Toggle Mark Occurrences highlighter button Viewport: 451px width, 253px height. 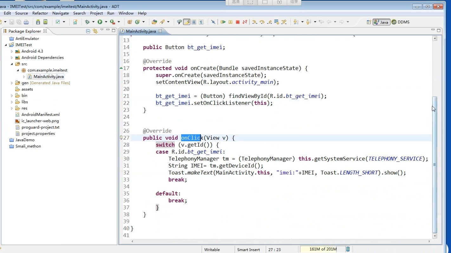tap(187, 22)
